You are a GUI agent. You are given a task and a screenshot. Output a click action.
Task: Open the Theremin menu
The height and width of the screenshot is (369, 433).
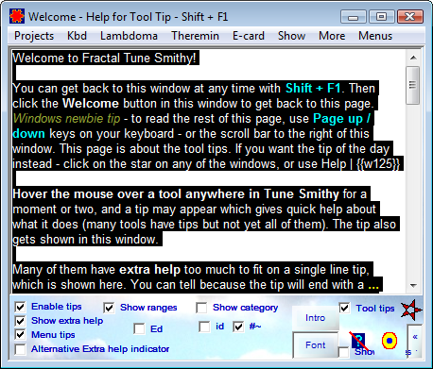point(195,36)
